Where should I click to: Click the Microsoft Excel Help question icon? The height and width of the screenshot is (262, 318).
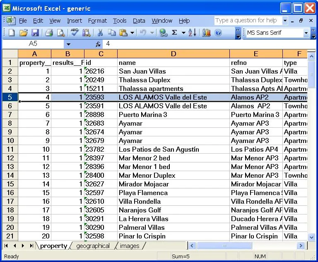pyautogui.click(x=218, y=33)
